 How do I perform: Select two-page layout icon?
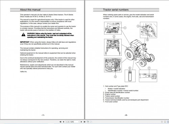coord(168,122)
